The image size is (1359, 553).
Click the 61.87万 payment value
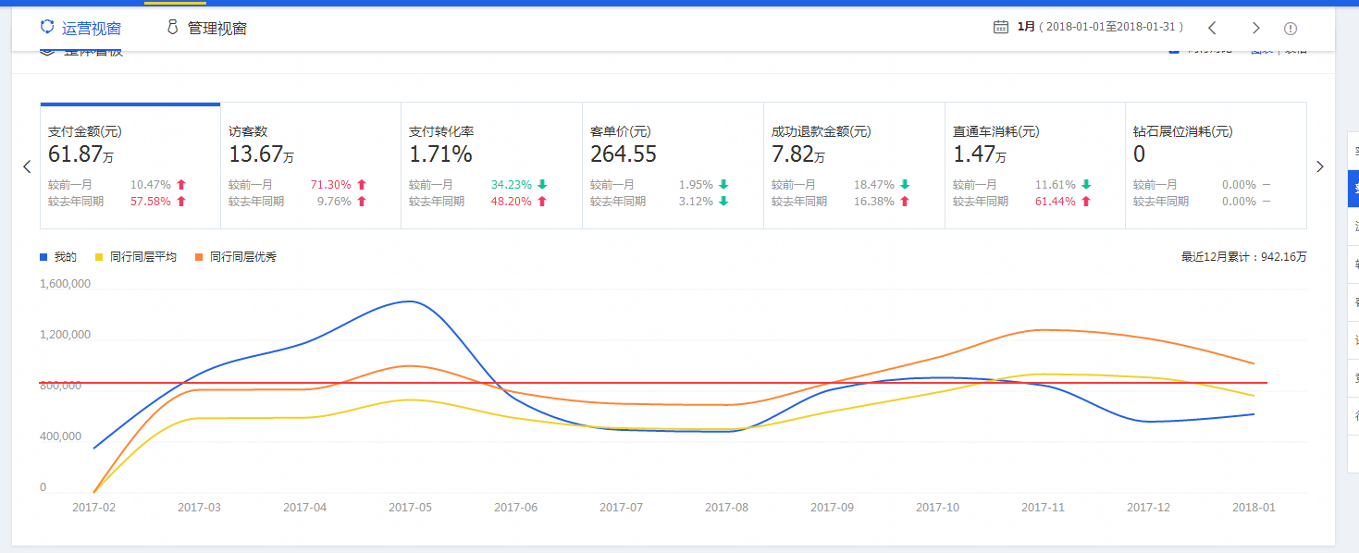[80, 154]
